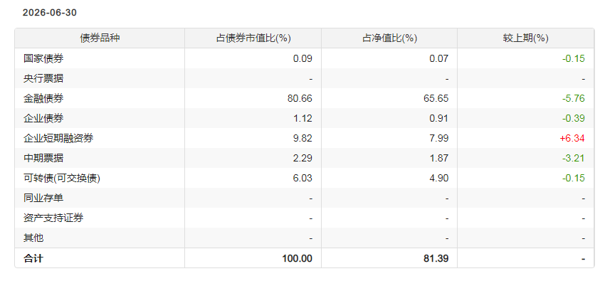The height and width of the screenshot is (281, 600).
Task: Click the 中期票据 row label
Action: pos(43,158)
